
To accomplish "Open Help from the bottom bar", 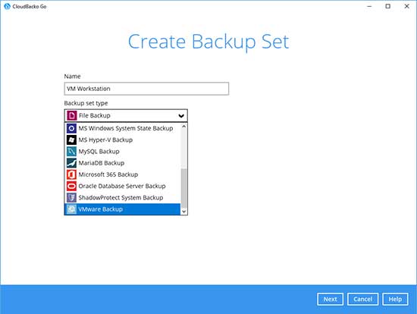I will coord(395,300).
